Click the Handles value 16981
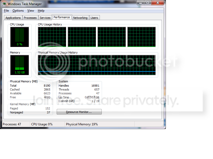 [95, 86]
